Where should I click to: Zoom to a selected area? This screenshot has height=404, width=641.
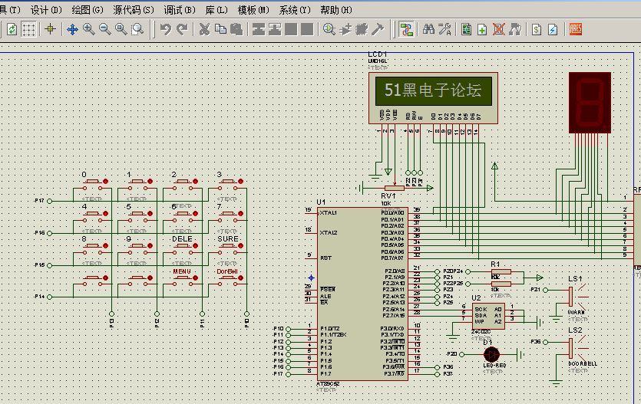click(x=137, y=30)
